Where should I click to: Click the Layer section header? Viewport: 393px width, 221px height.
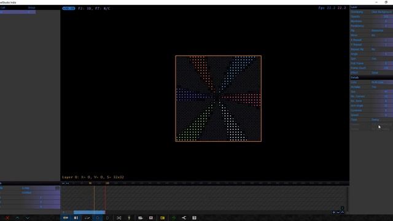372,7
